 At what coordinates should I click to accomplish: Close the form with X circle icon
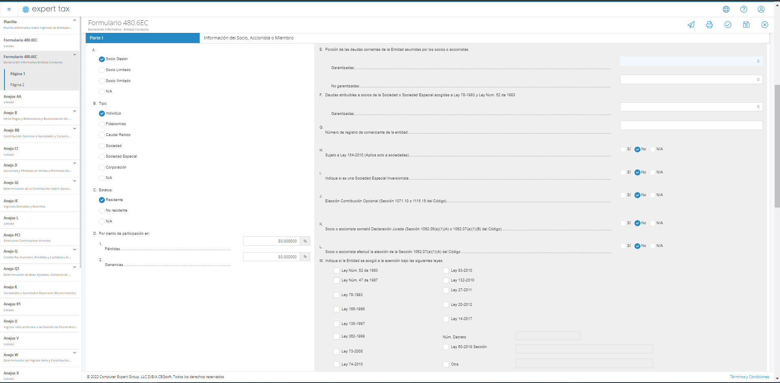coord(765,25)
